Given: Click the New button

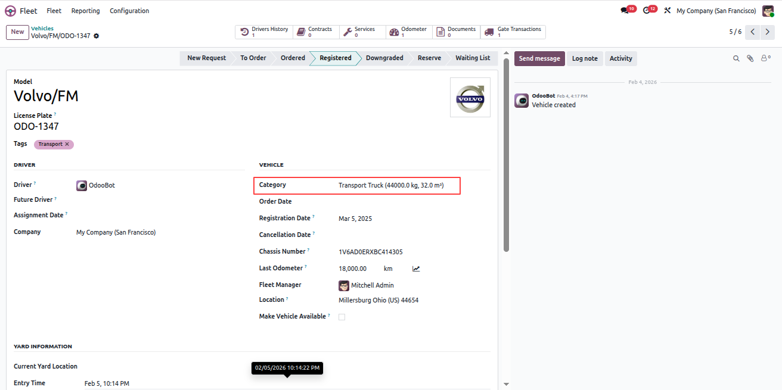Looking at the screenshot, I should [17, 32].
